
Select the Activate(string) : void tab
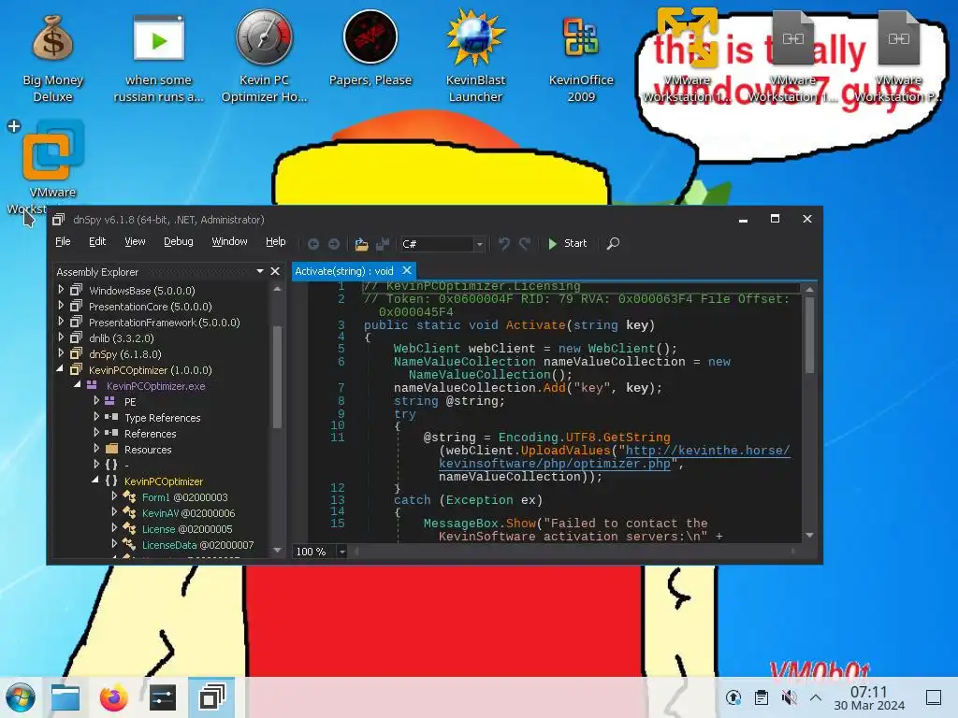tap(344, 271)
